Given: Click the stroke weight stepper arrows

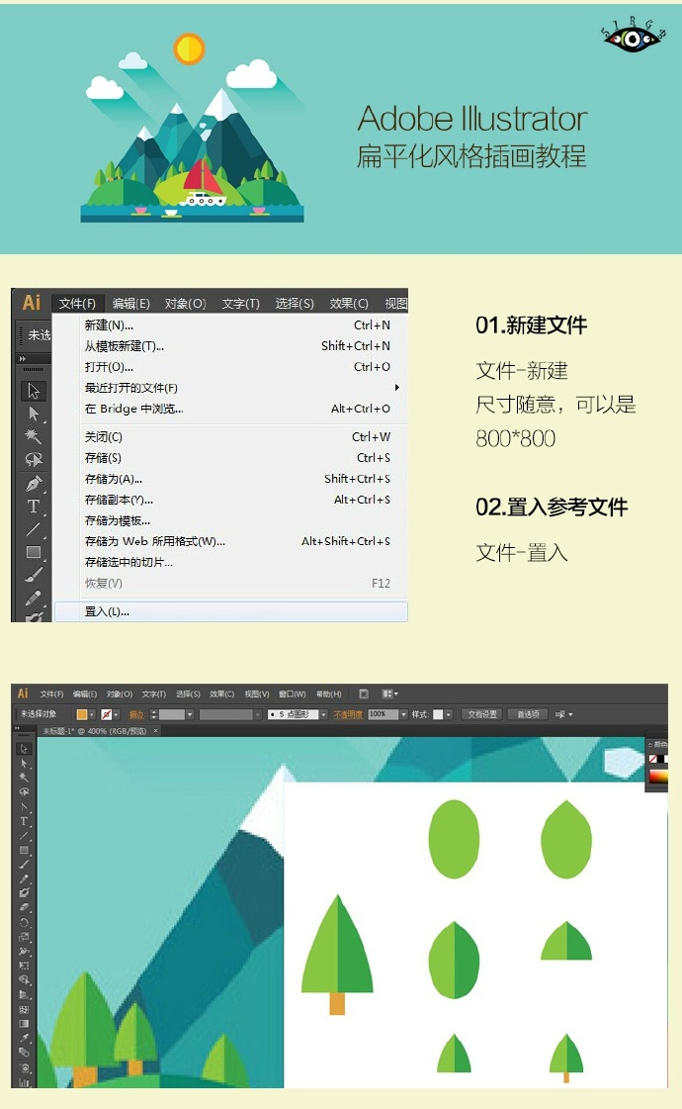Looking at the screenshot, I should point(153,714).
